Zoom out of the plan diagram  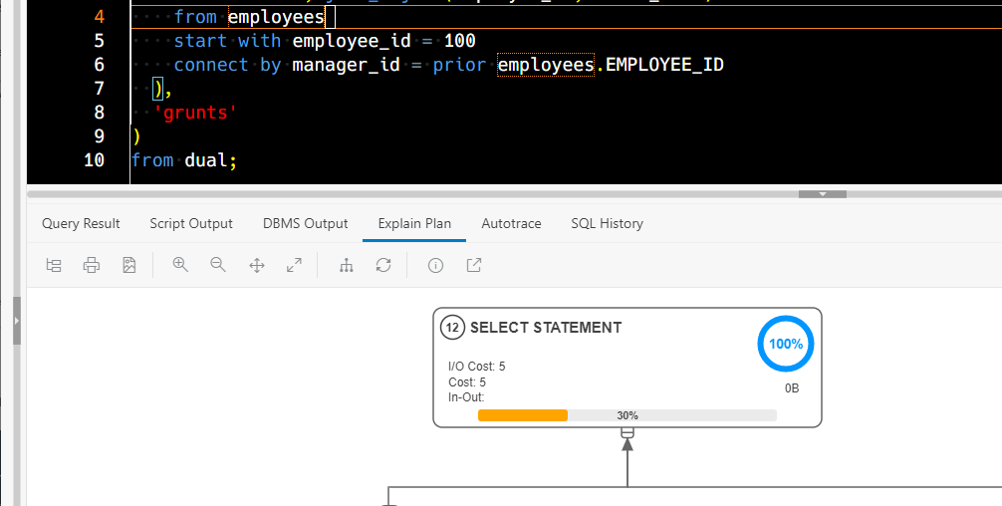(218, 265)
